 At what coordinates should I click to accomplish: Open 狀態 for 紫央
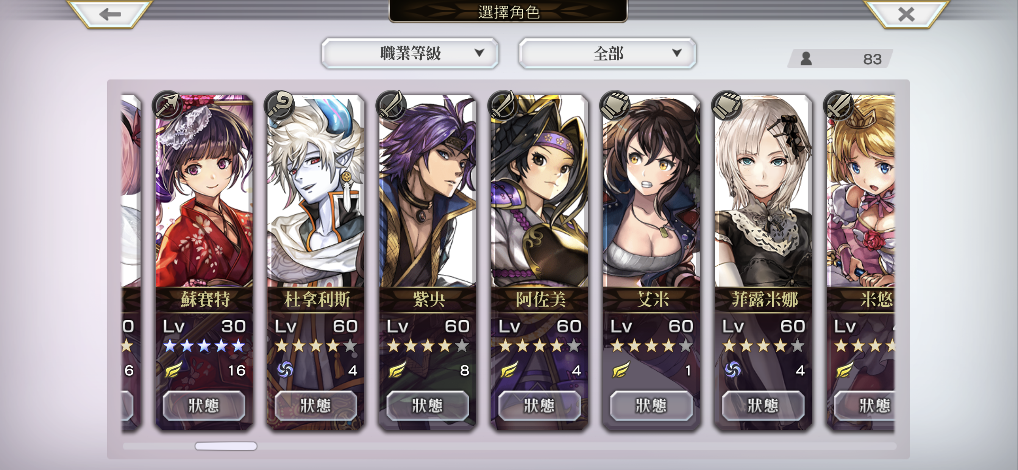pyautogui.click(x=428, y=406)
